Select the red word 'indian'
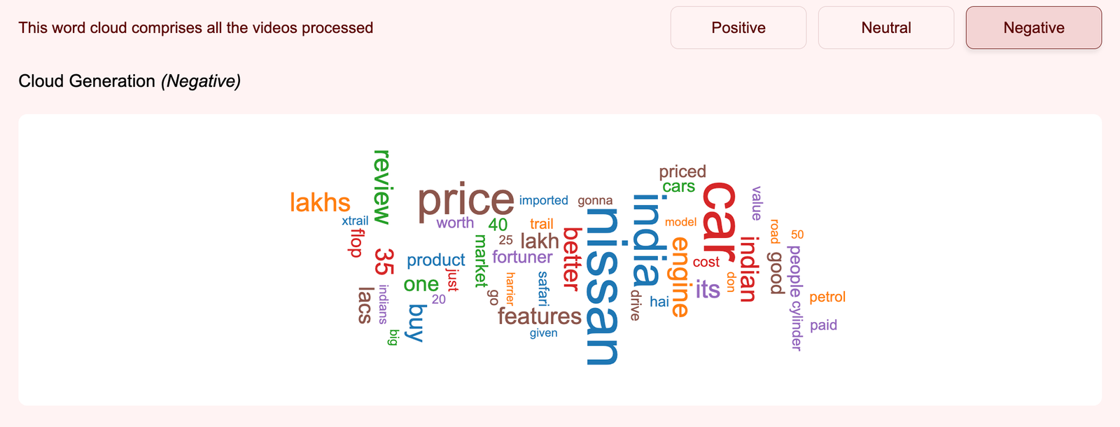Screen dimensions: 1120x427 [748, 269]
